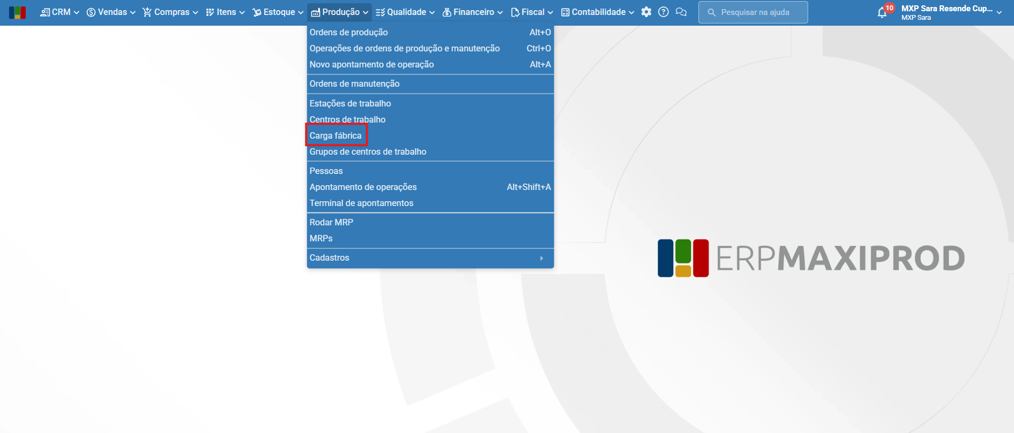1014x433 pixels.
Task: Click the Contabilidade calculator icon
Action: point(565,12)
